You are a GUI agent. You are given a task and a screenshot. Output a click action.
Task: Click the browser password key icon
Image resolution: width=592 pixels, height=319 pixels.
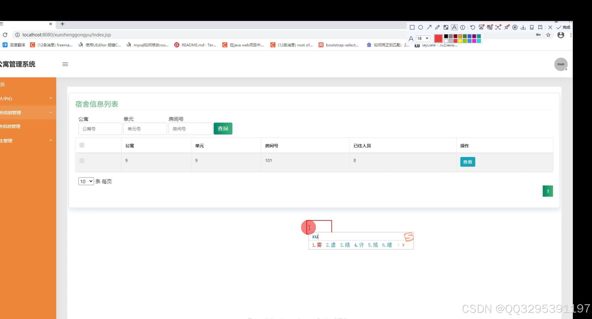point(539,35)
